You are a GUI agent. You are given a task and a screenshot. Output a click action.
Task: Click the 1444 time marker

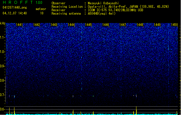point(71,25)
